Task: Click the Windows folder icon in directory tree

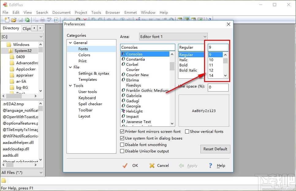Action: 9,44
